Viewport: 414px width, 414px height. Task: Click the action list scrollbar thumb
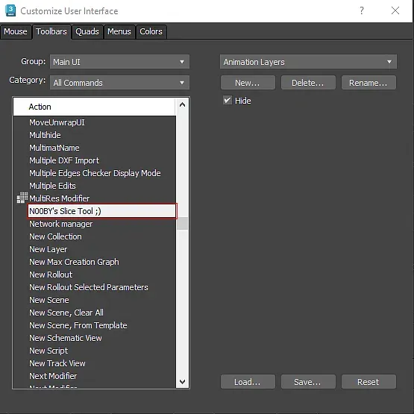[182, 223]
